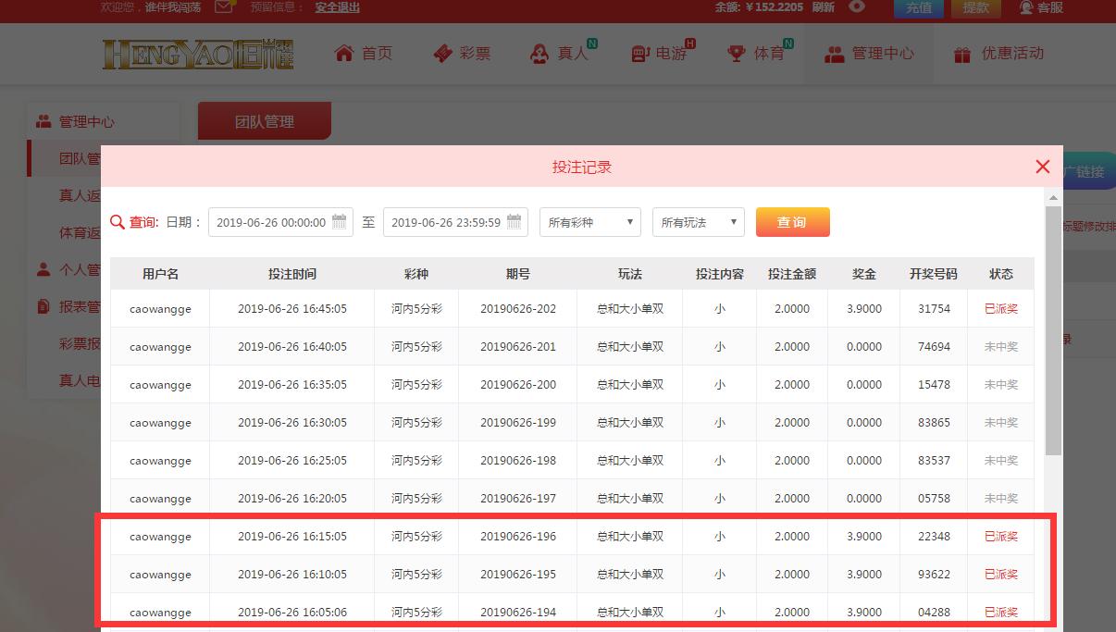Image resolution: width=1116 pixels, height=632 pixels.
Task: Click 已派奖 status in row 20190626-195
Action: point(1001,575)
